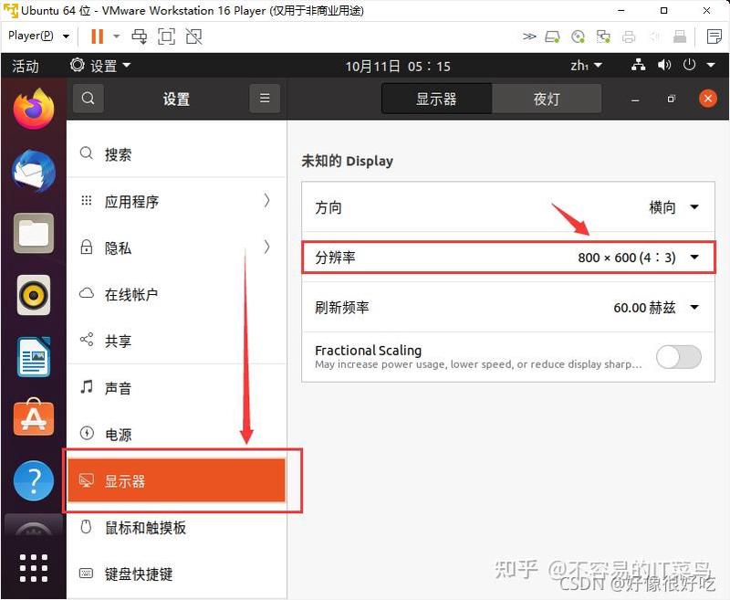Open the Player(P) dropdown menu
730x600 pixels.
(39, 36)
